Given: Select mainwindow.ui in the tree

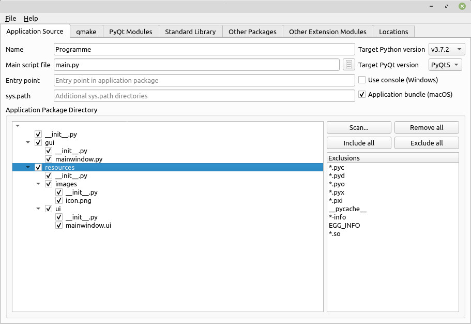Looking at the screenshot, I should [88, 225].
